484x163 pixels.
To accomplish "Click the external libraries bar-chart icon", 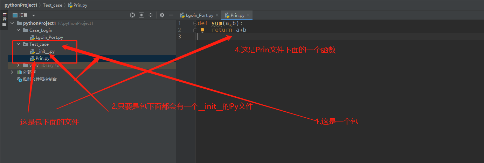I will point(19,72).
